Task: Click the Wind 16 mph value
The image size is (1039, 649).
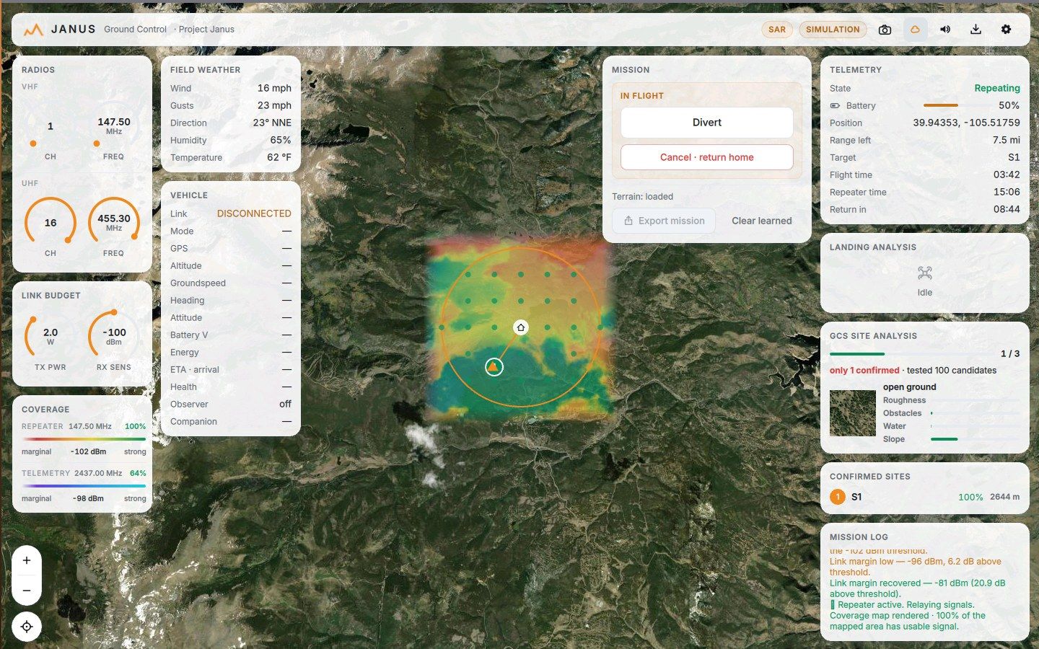Action: (x=274, y=89)
